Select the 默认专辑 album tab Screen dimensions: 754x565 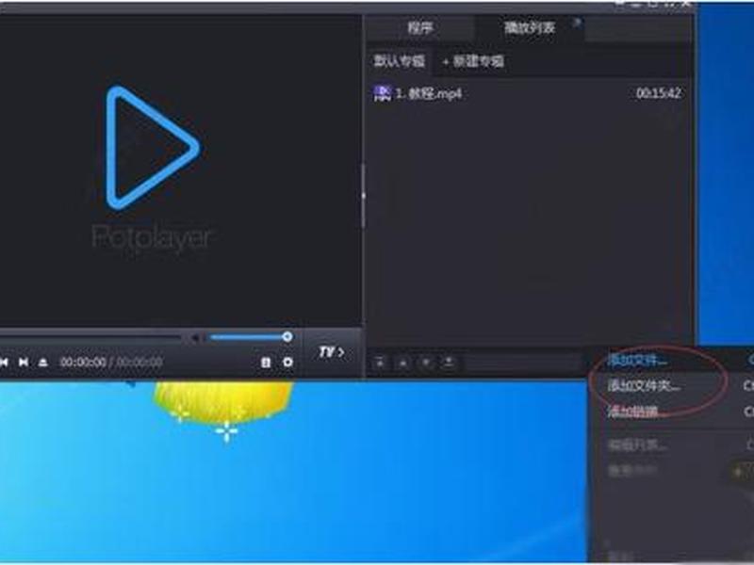tap(399, 61)
